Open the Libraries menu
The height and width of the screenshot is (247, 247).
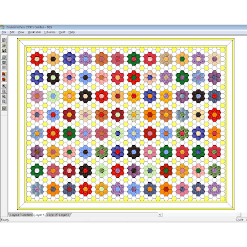49,32
